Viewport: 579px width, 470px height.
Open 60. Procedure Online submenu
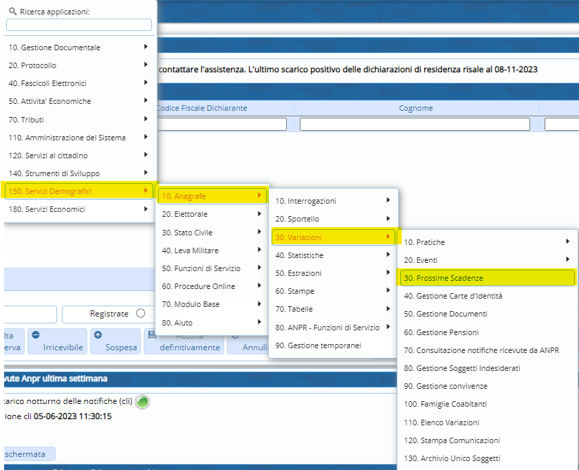tap(212, 286)
